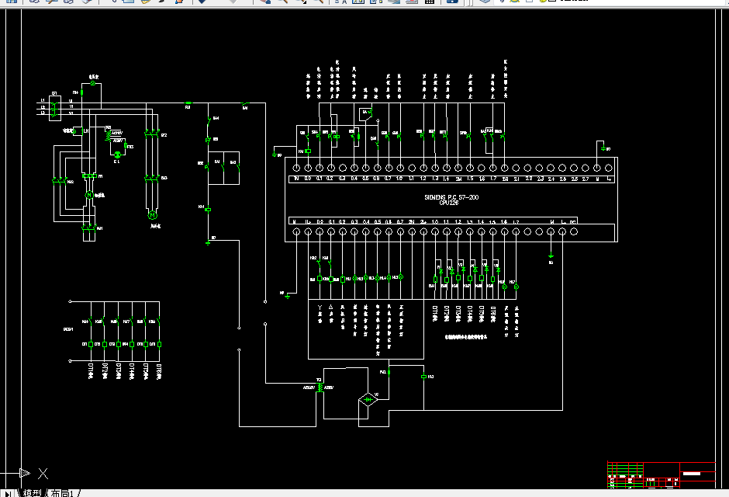Viewport: 729px width, 497px height.
Task: Select the CPU226 label in the PLC block
Action: 449,203
